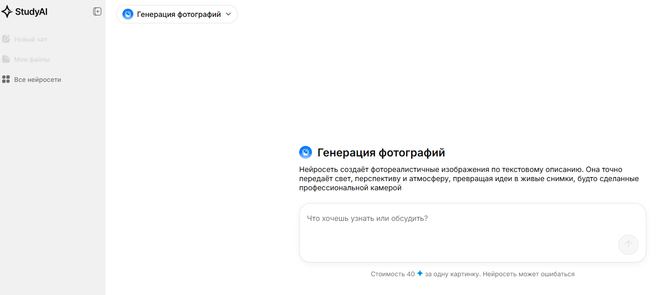Image resolution: width=660 pixels, height=295 pixels.
Task: Click the file icon beside Мои файлы
Action: pyautogui.click(x=6, y=59)
